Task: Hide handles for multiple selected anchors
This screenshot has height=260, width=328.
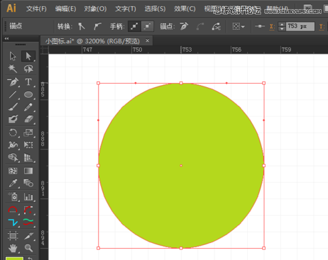Action: click(148, 26)
